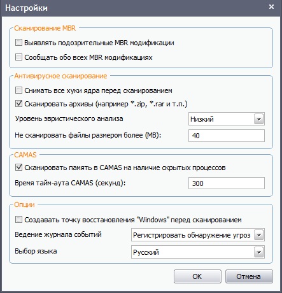This screenshot has width=282, height=293.
Task: Disable CAMAS memory scan checkbox
Action: pos(18,168)
